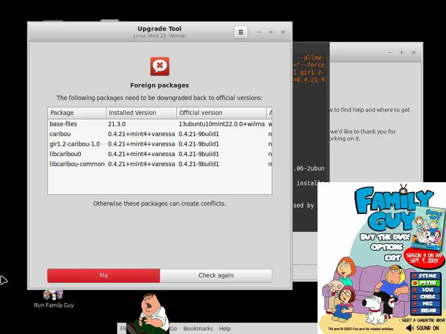Minimize the Upgrade Tool window
Screen dimensions: 446x334
click(258, 32)
